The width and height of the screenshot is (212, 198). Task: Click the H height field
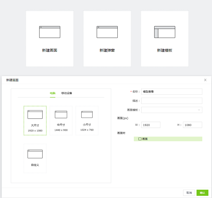192,125
